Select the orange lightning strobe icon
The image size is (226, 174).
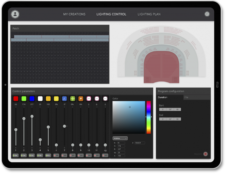81,99
